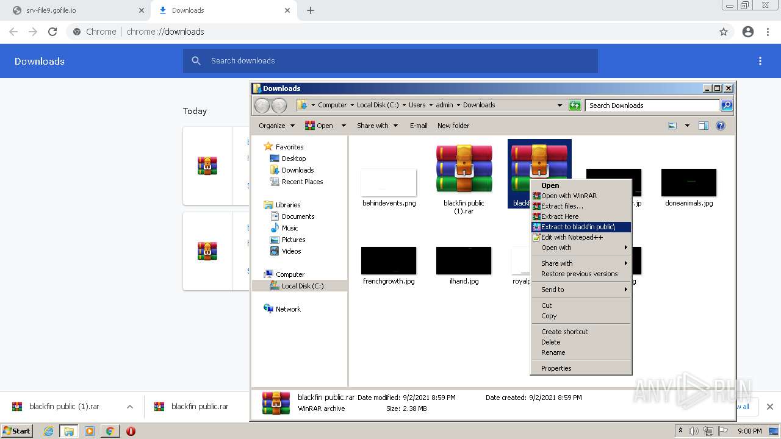Switch to the srv-file9.gofile.io tab
This screenshot has width=781, height=439.
(x=77, y=10)
